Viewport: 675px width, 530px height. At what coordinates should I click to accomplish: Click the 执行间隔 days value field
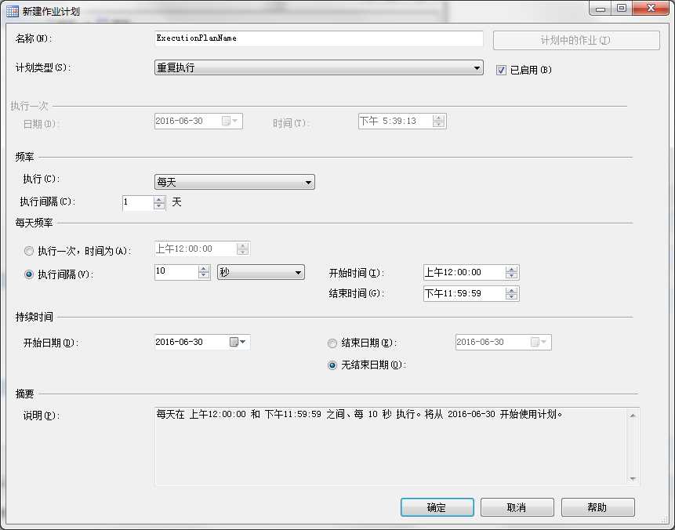pyautogui.click(x=138, y=202)
